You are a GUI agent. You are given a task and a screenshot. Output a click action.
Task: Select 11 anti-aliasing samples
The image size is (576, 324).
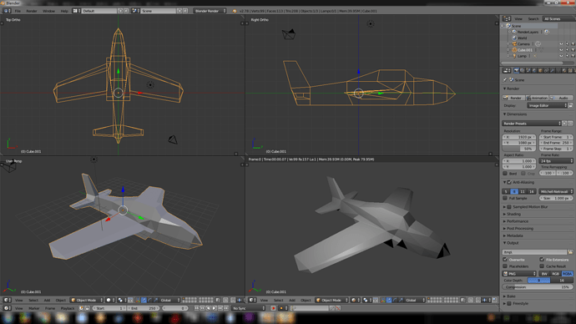(523, 191)
